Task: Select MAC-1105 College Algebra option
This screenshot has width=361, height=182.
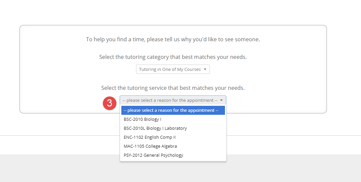Action: point(173,146)
